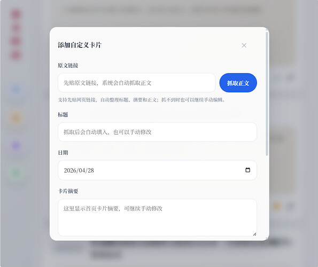Focus the 标题 input field
The height and width of the screenshot is (267, 318).
[x=157, y=132]
